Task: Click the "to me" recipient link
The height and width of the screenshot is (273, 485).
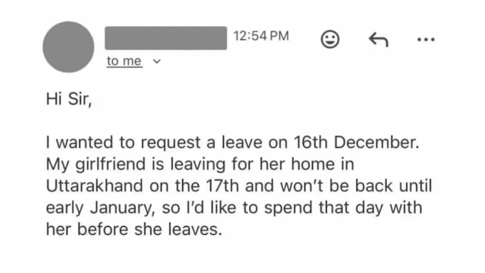Action: coord(124,61)
